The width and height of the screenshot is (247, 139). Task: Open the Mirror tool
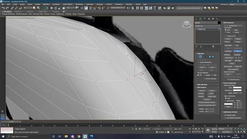click(129, 8)
